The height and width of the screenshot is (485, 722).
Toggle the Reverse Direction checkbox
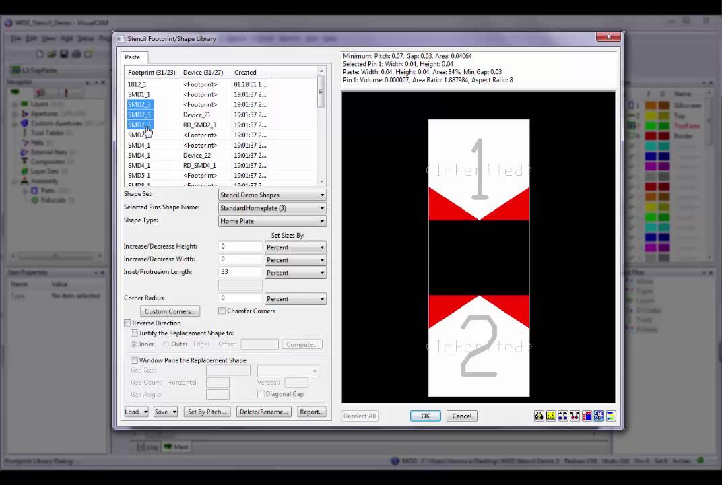coord(127,323)
